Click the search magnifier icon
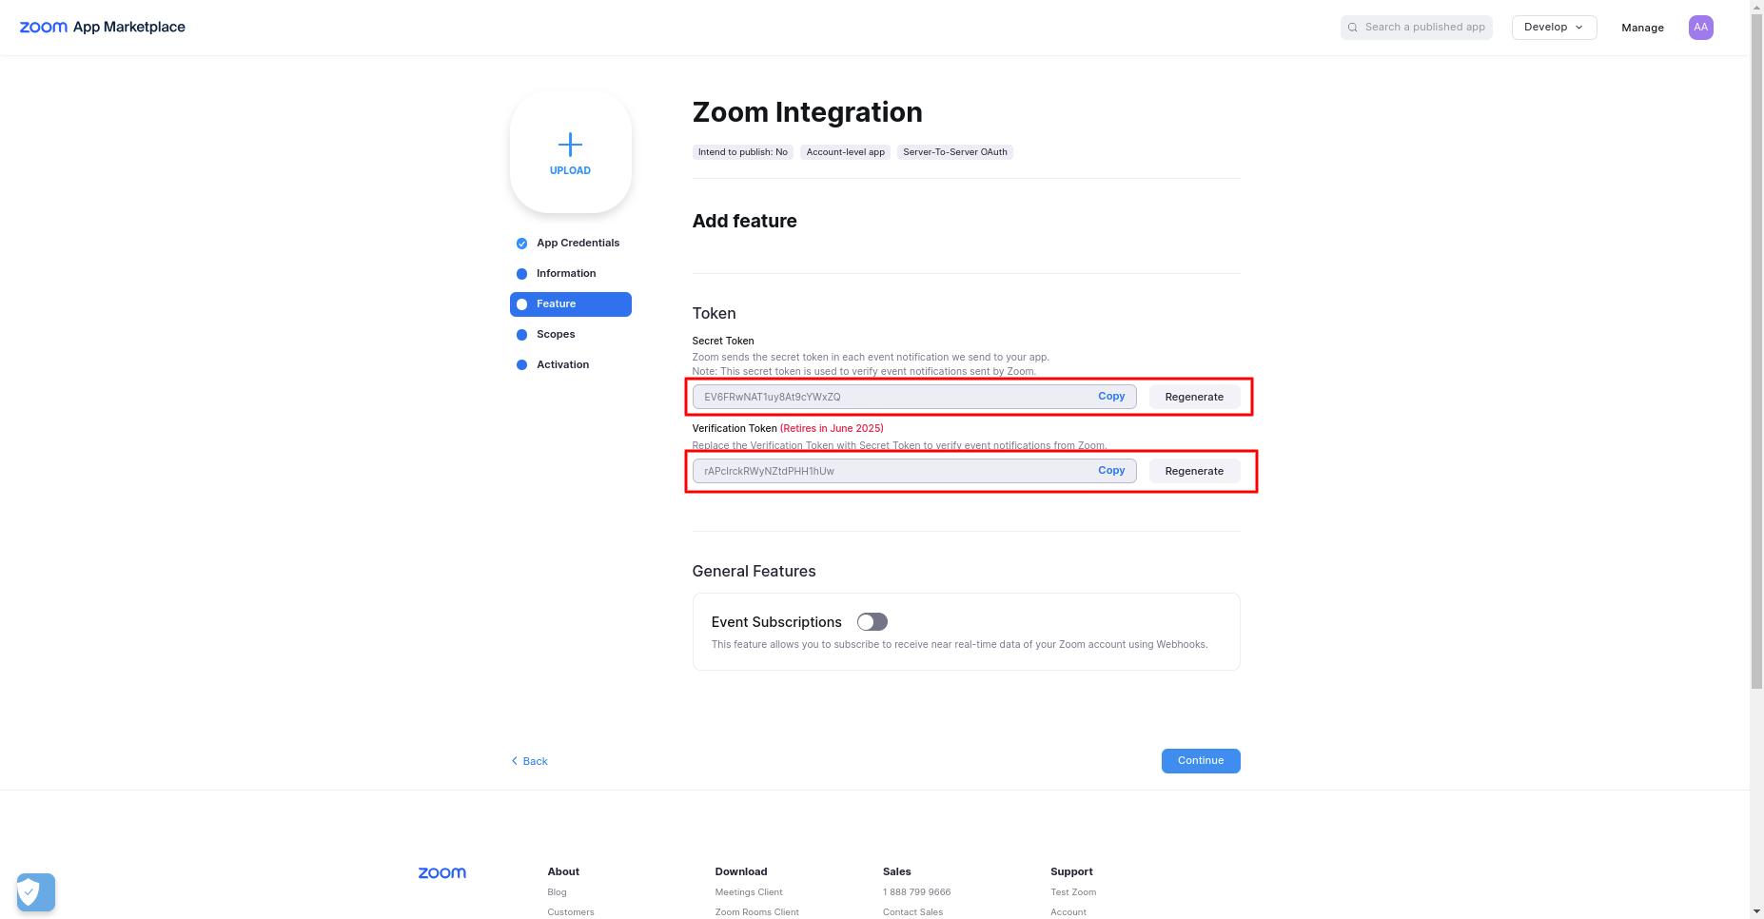This screenshot has width=1764, height=919. (x=1352, y=28)
